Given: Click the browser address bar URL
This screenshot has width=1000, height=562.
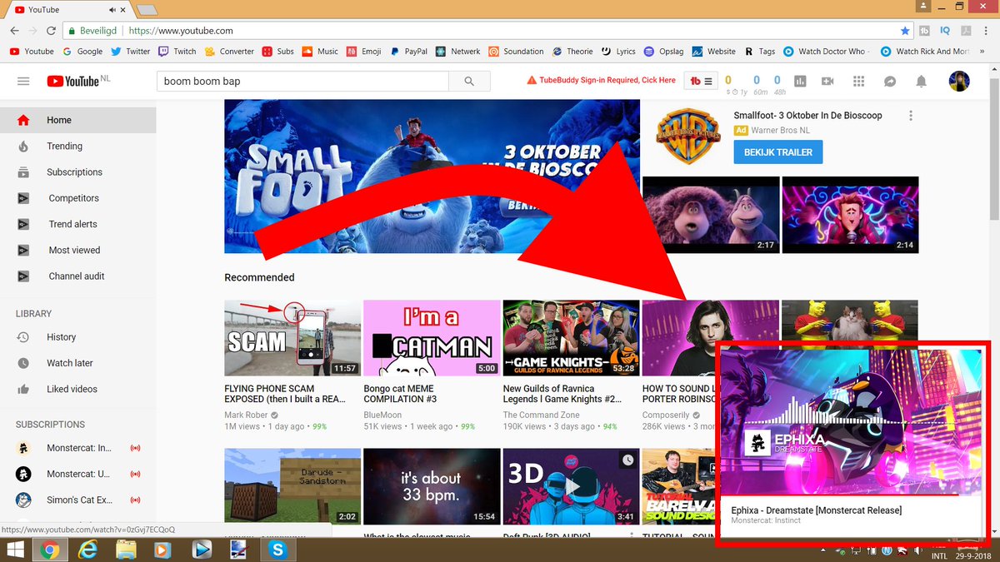Looking at the screenshot, I should 181,31.
